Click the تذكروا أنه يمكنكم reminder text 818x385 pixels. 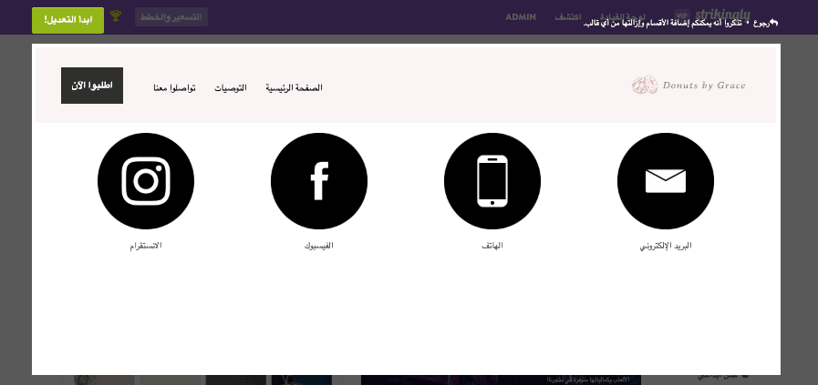tap(663, 24)
